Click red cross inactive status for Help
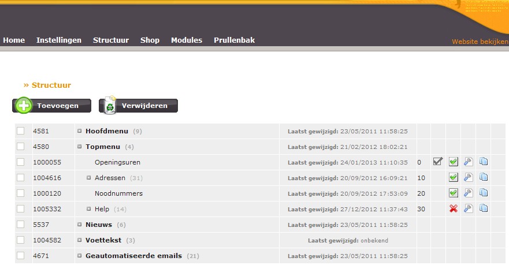Screen dimensions: 509x265 (x=454, y=208)
